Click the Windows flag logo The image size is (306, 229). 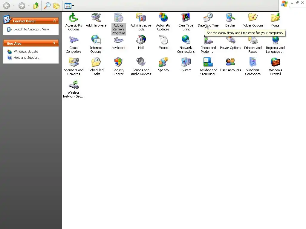click(x=284, y=4)
